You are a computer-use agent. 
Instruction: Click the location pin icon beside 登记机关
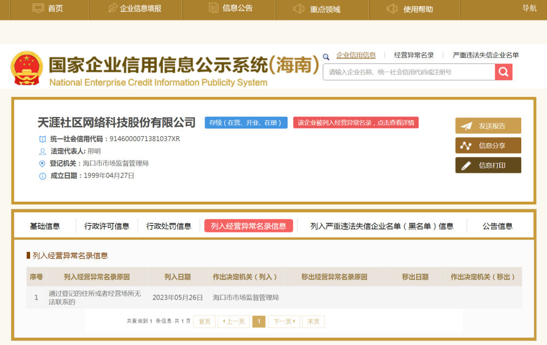[42, 163]
